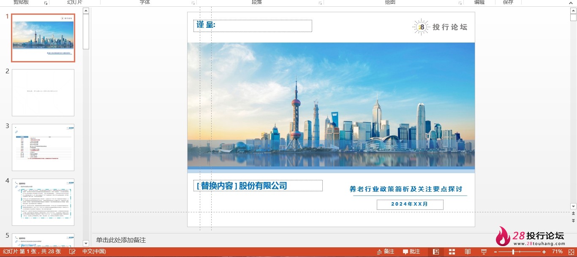Start Slide Show from status bar icon

(484, 252)
